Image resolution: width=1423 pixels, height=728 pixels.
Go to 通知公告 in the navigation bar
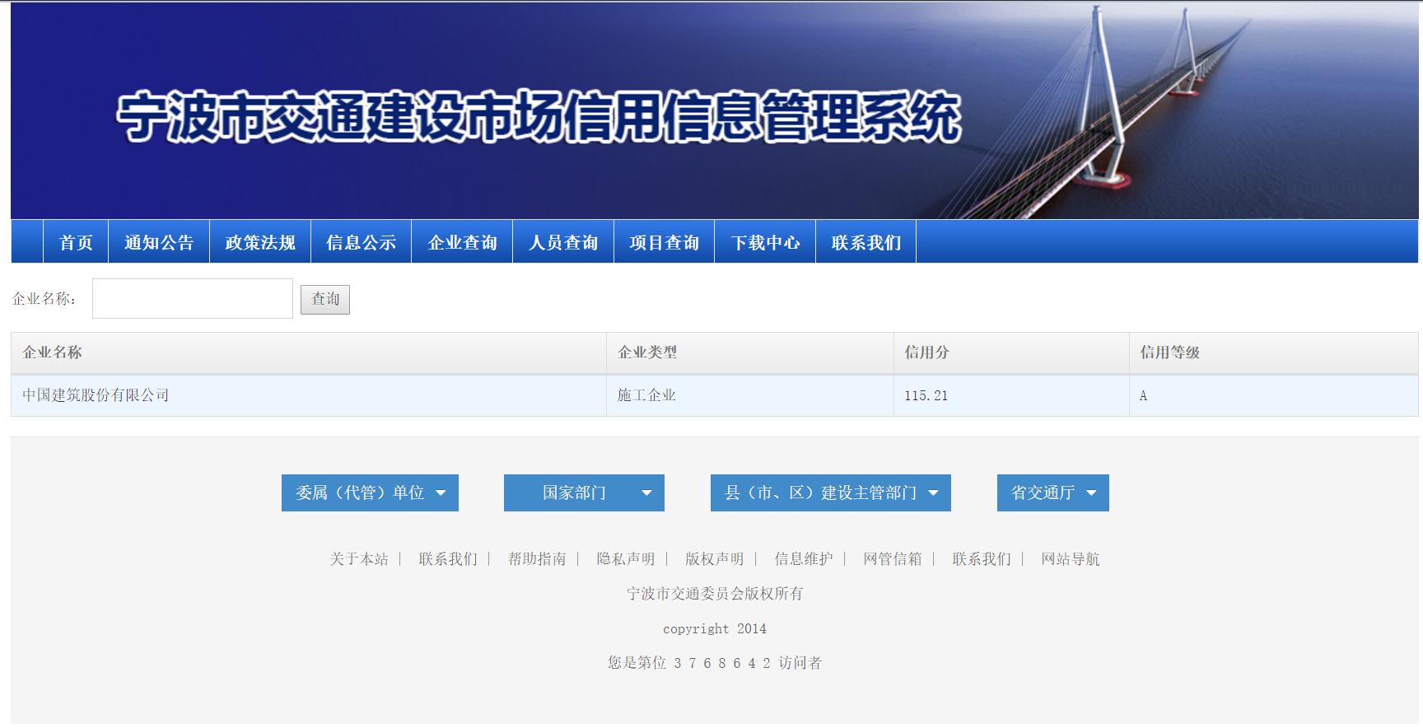[x=159, y=242]
